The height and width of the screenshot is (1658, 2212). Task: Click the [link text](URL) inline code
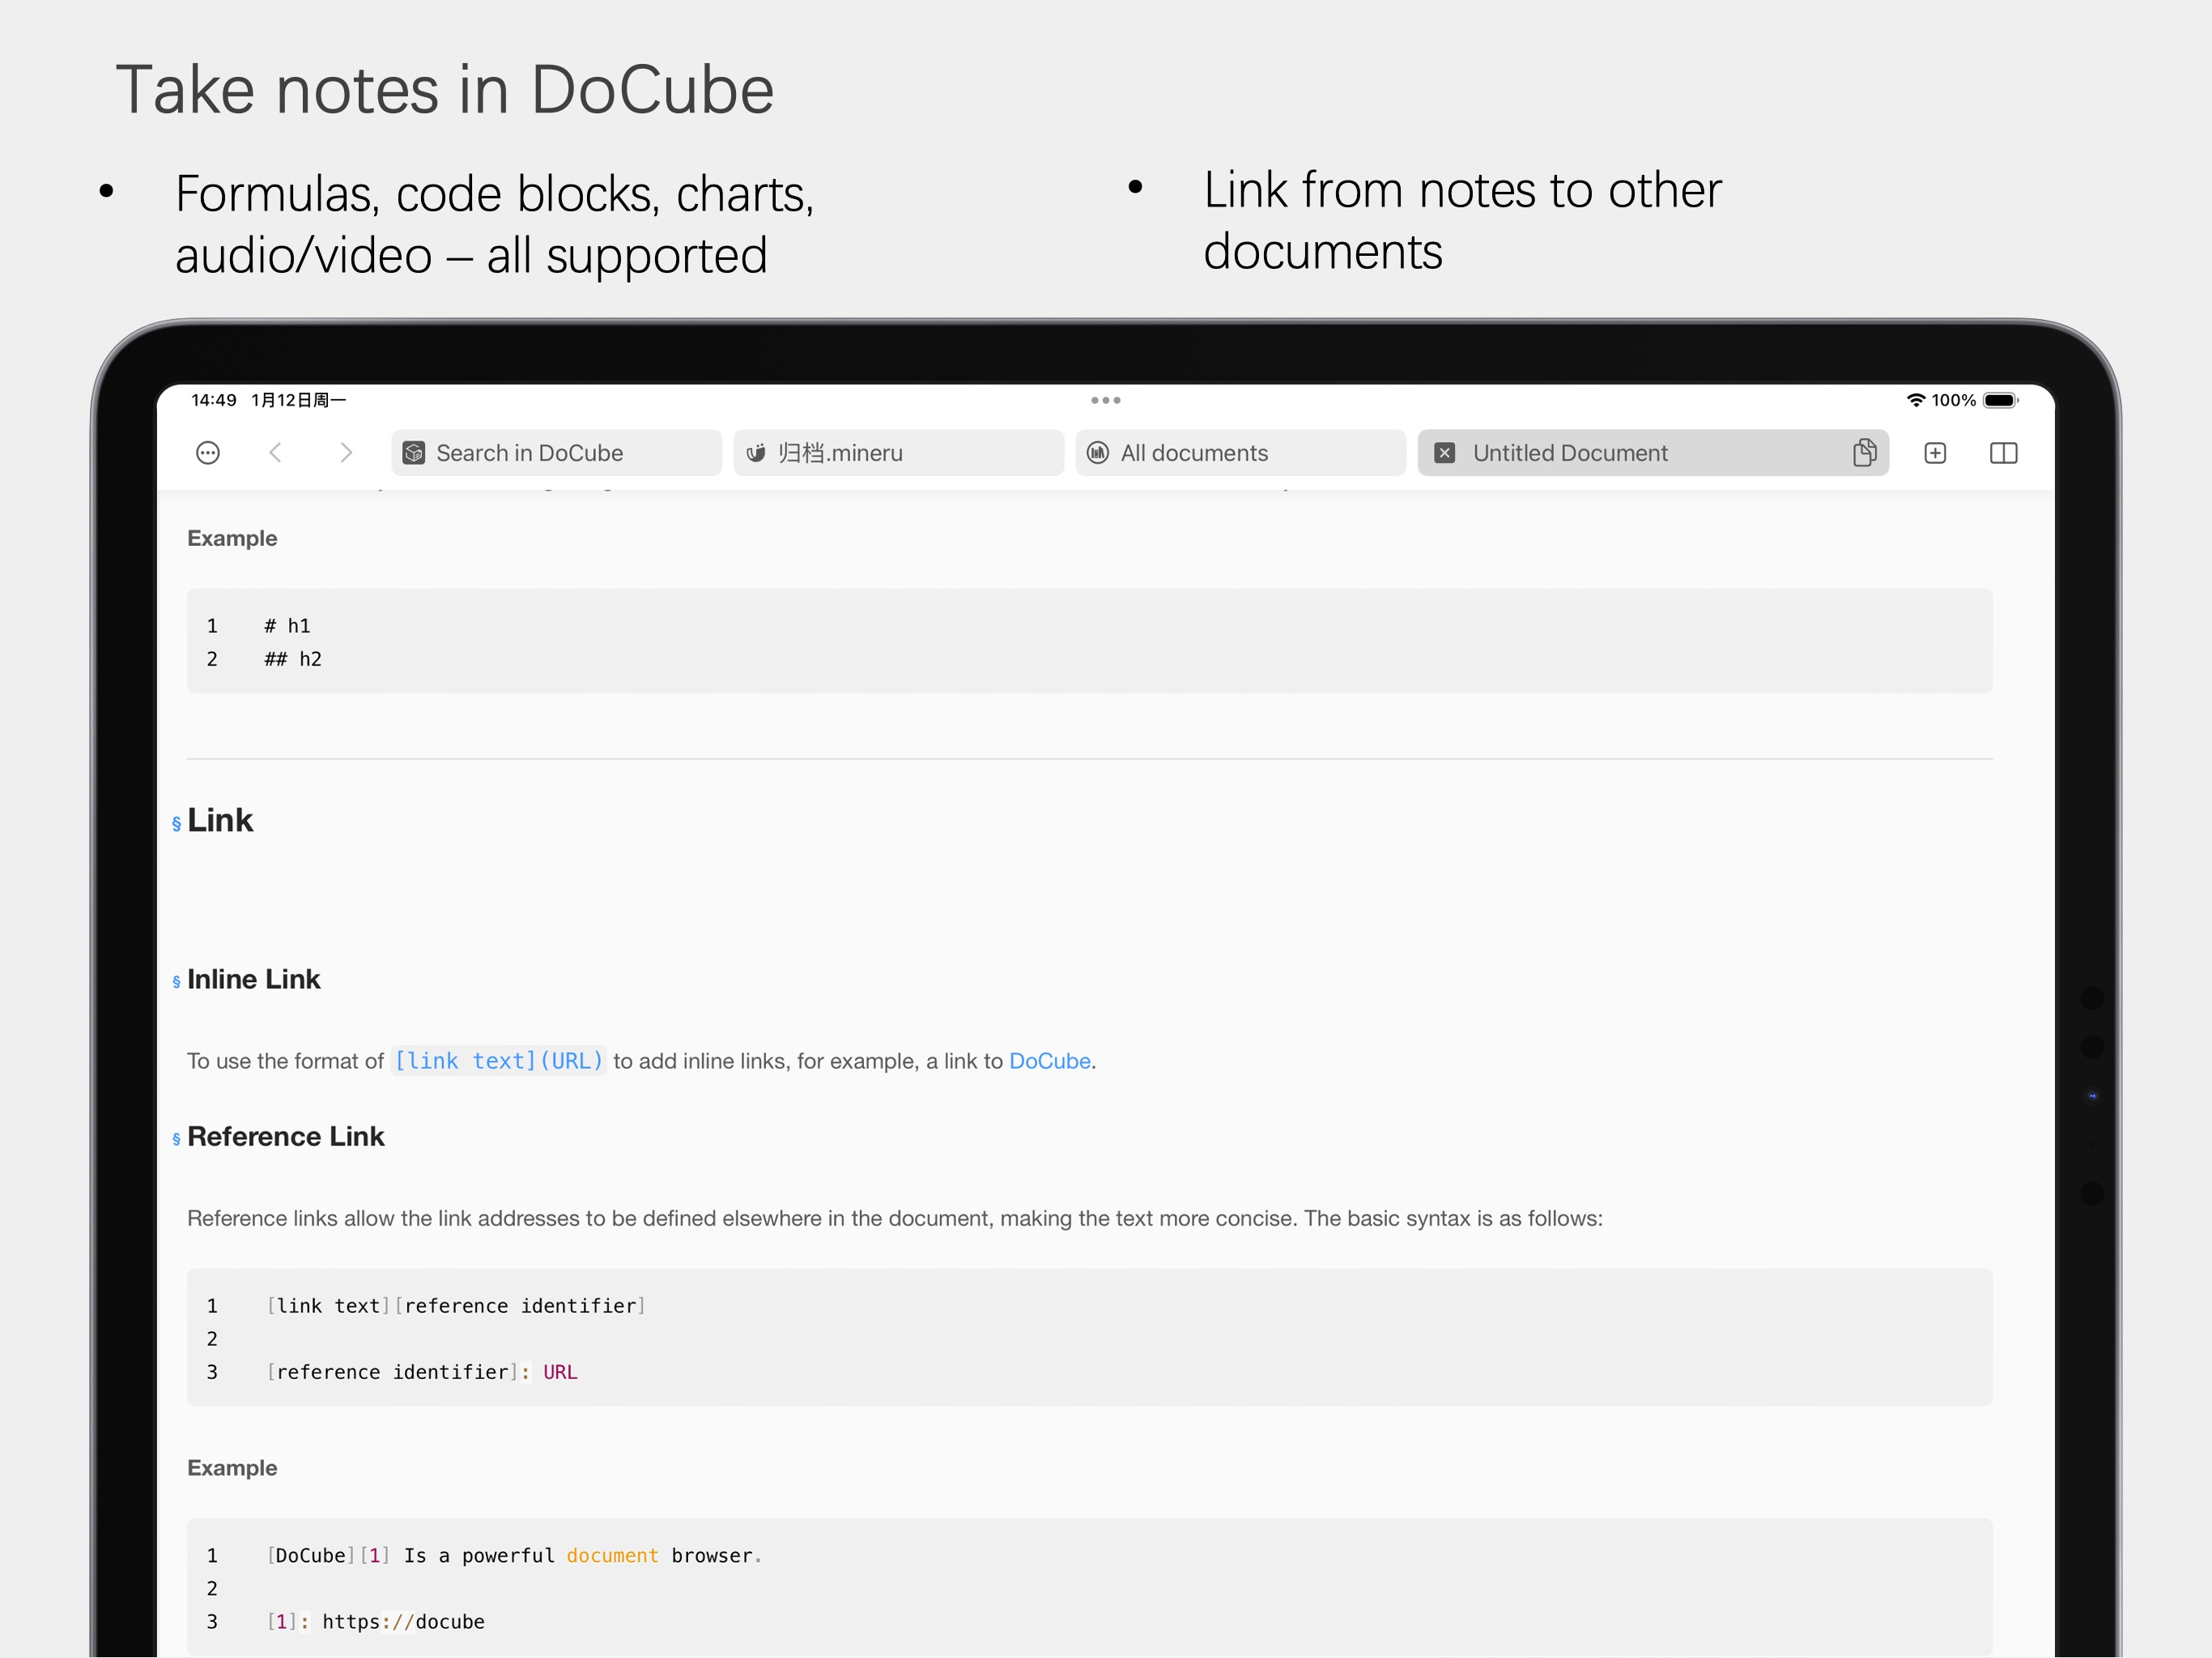pos(498,1061)
